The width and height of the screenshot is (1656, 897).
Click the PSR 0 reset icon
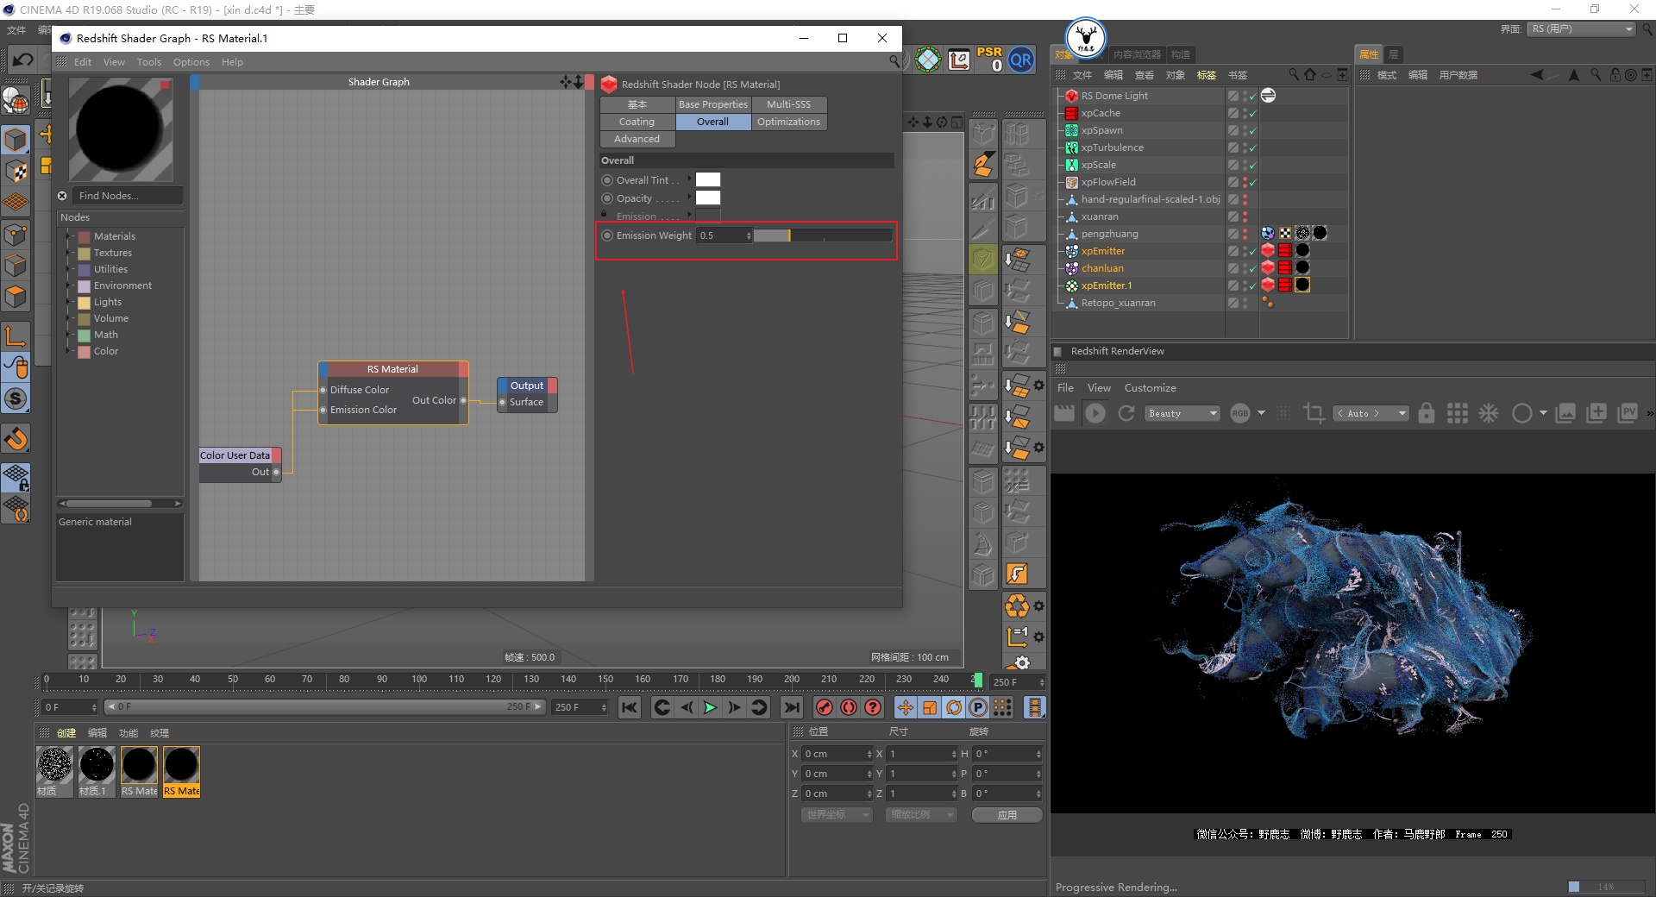tap(989, 60)
